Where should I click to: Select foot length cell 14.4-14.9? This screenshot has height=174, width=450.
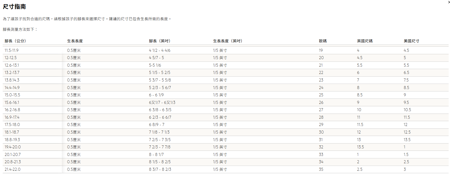point(12,88)
